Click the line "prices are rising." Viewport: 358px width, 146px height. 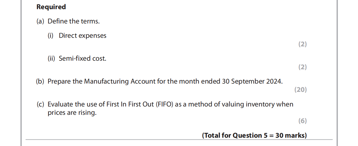(72, 113)
